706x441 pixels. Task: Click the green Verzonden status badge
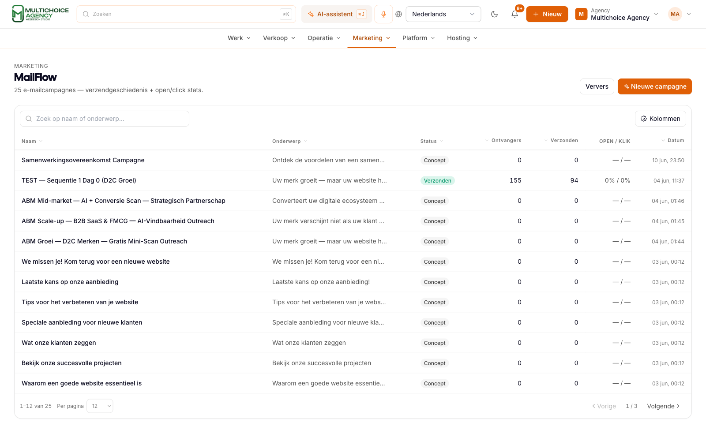[x=437, y=180]
